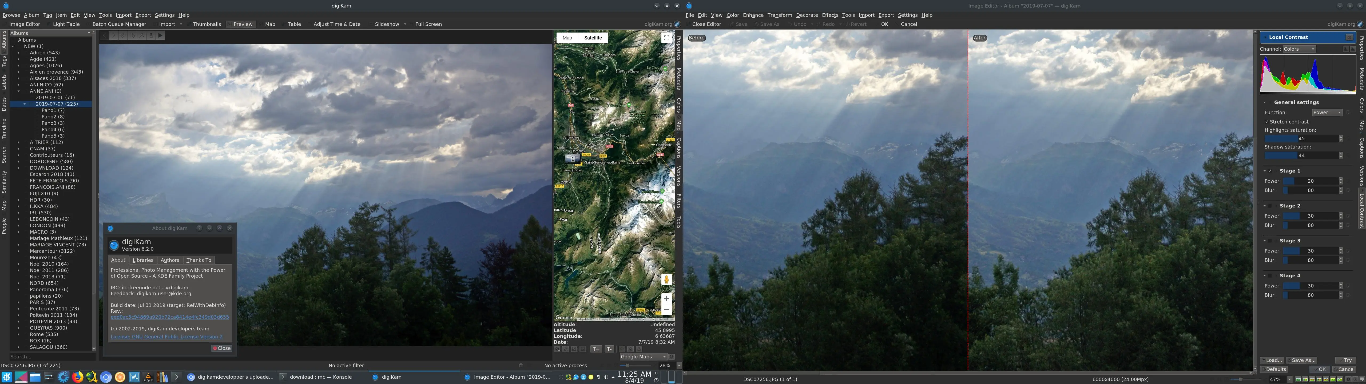
Task: Open the Enhance menu in Image Editor
Action: click(752, 15)
